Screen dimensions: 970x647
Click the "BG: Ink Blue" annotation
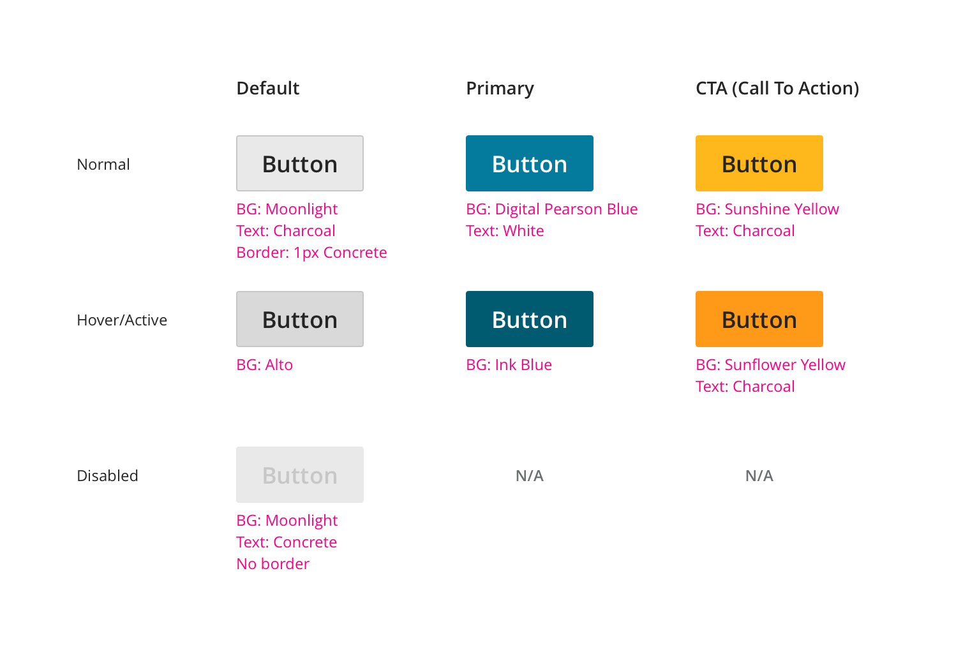509,365
